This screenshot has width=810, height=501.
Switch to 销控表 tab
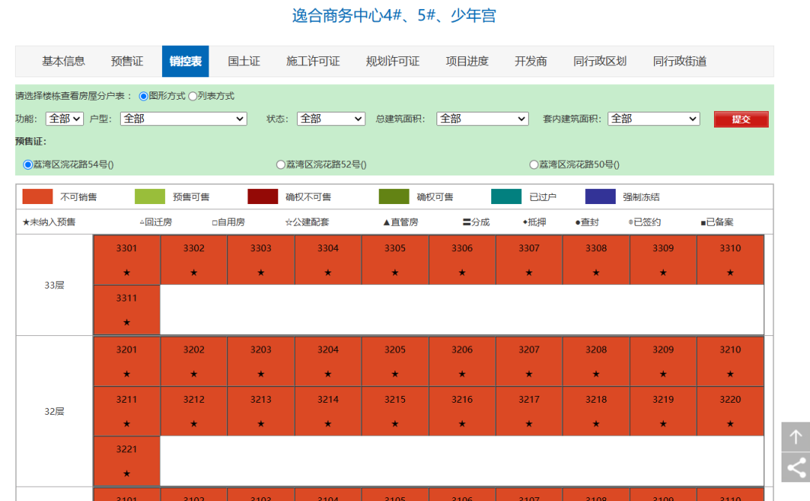coord(185,61)
